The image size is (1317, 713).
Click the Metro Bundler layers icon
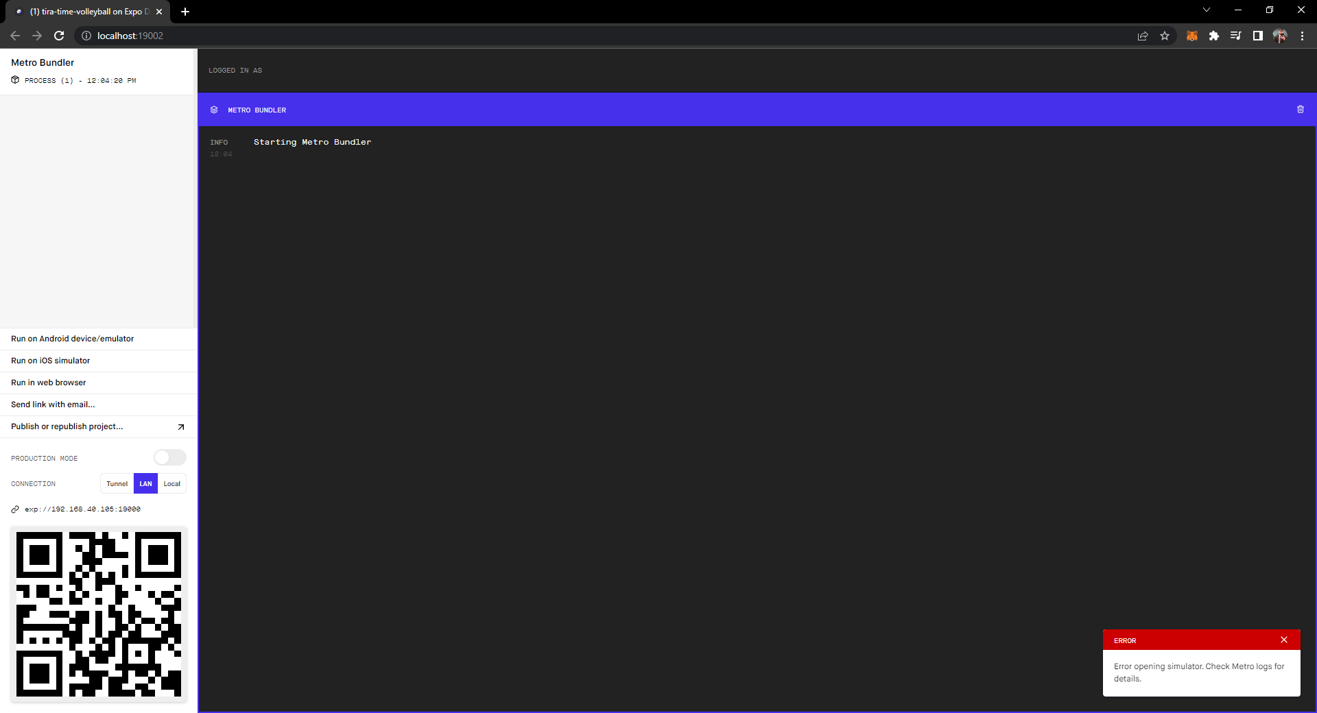[x=214, y=110]
